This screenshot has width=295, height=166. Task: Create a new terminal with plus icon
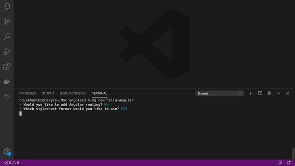point(251,93)
